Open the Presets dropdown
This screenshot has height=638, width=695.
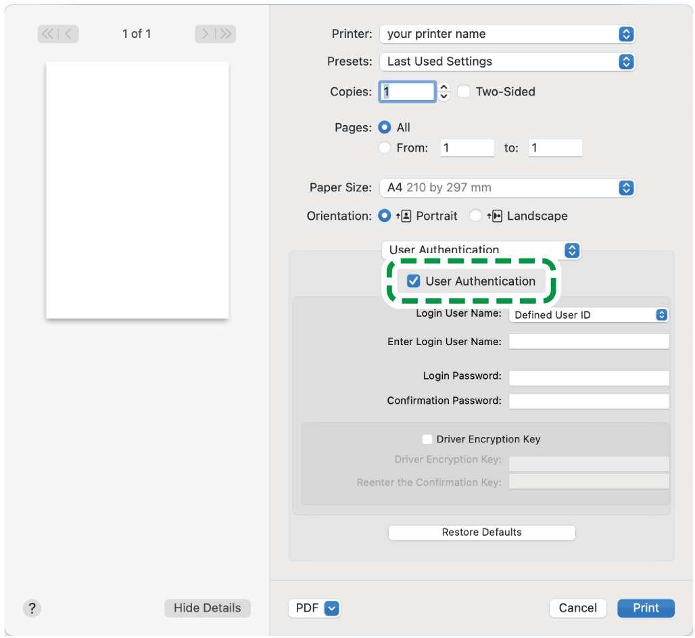point(507,62)
